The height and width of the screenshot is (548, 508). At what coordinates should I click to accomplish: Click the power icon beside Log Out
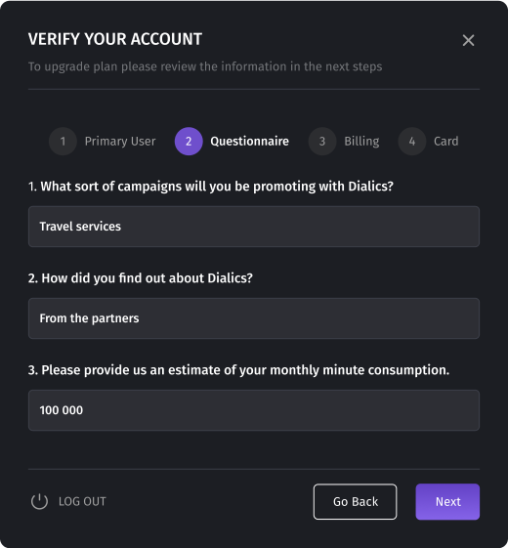(39, 501)
